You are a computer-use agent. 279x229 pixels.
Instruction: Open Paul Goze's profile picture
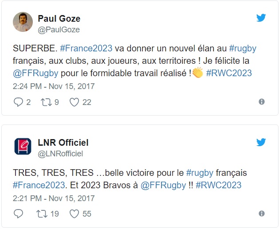click(x=22, y=22)
